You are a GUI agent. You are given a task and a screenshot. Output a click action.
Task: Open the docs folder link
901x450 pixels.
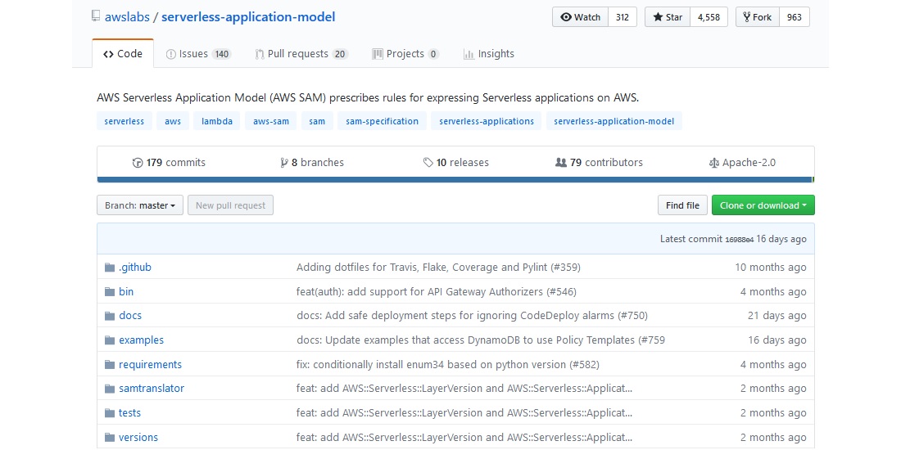(x=130, y=316)
